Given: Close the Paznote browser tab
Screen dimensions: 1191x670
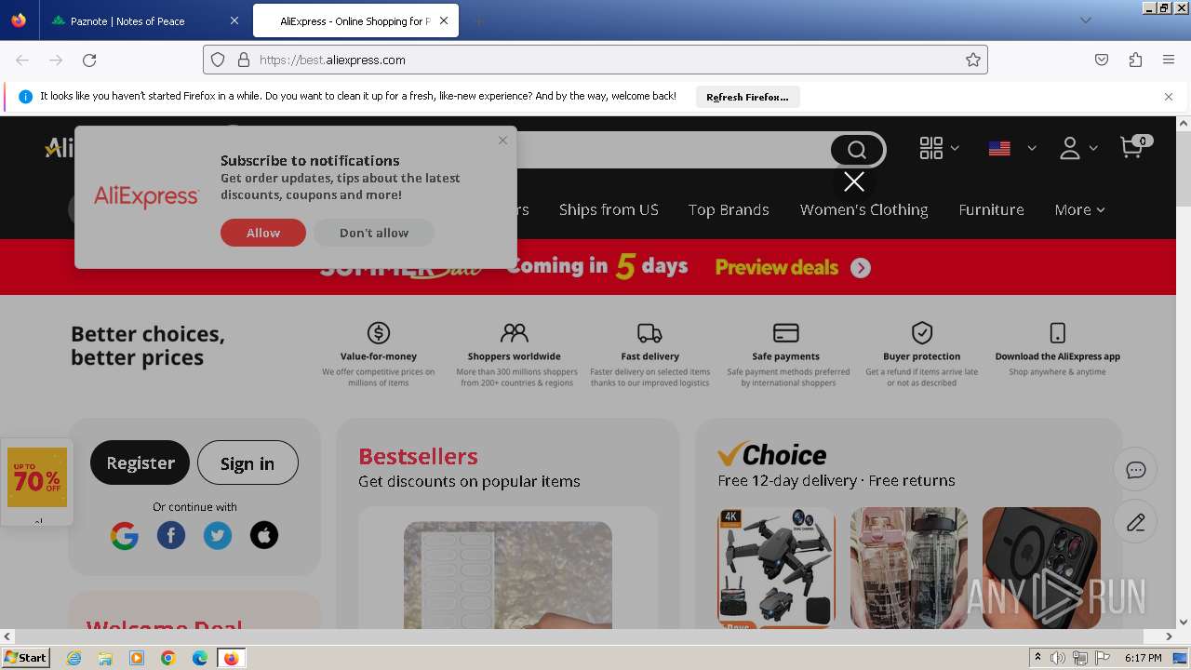Looking at the screenshot, I should coord(234,20).
